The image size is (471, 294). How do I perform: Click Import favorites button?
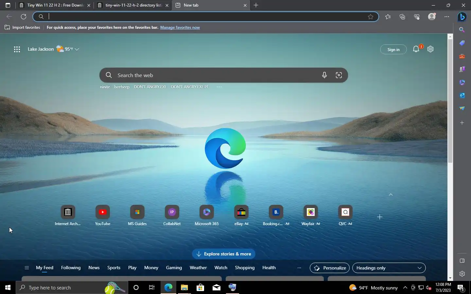pyautogui.click(x=22, y=27)
